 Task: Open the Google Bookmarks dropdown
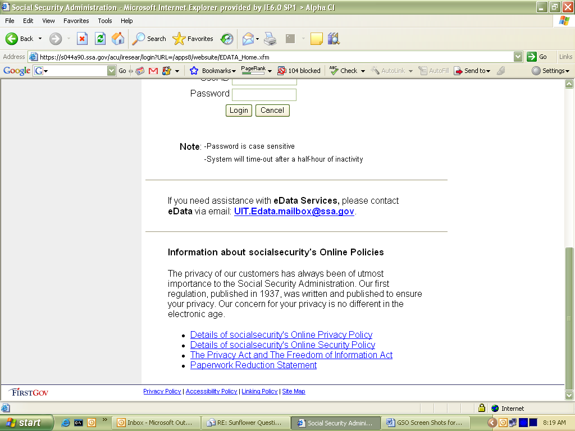pos(213,71)
